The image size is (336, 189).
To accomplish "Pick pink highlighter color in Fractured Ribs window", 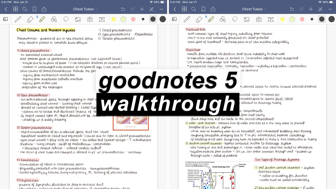I will coord(302,19).
